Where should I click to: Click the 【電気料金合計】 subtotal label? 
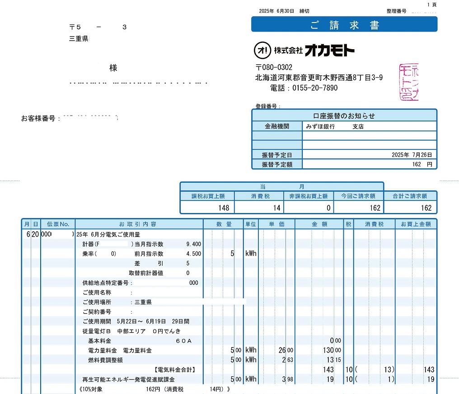click(175, 370)
